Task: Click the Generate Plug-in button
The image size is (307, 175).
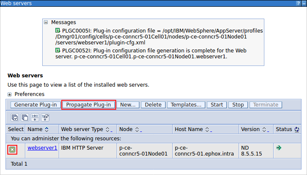Action: coord(35,105)
